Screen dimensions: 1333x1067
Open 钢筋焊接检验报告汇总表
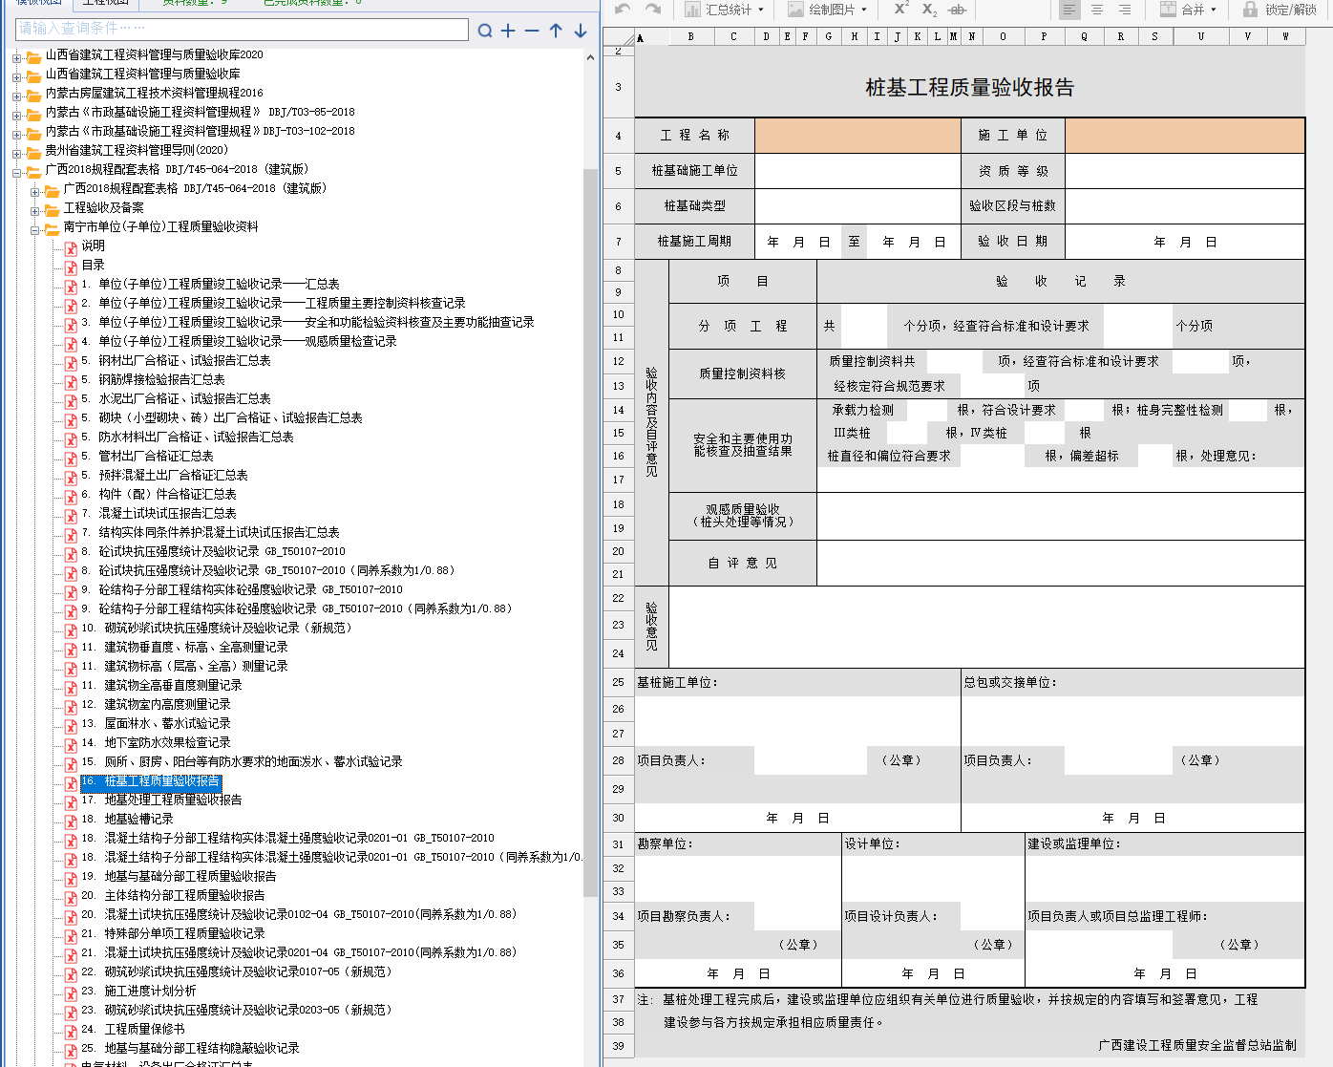(x=153, y=379)
